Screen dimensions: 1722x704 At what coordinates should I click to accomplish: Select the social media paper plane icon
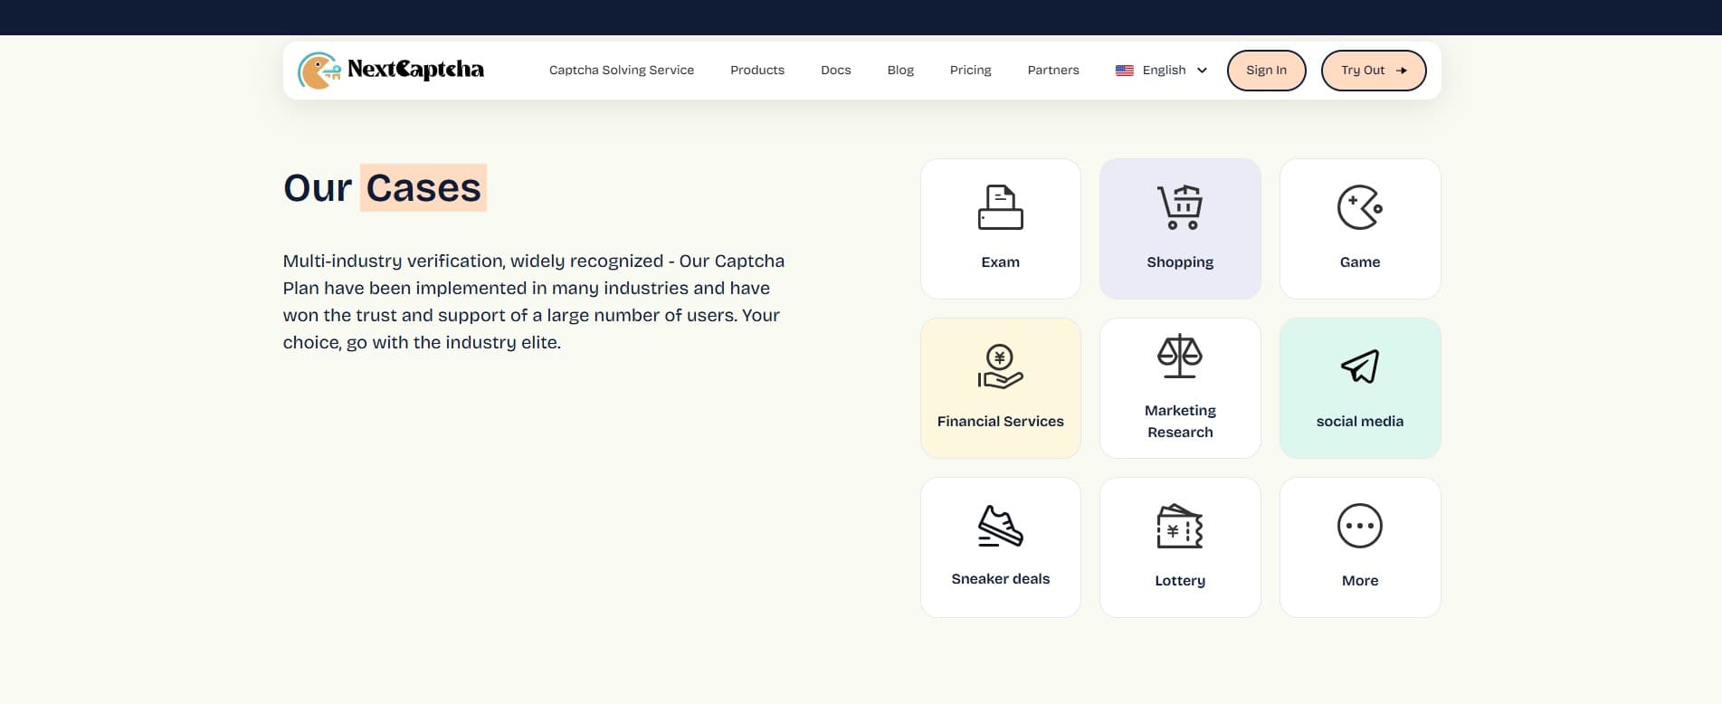[x=1359, y=366]
